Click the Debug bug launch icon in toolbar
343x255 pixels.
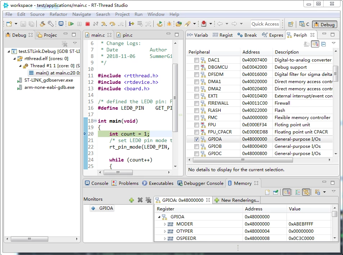click(169, 24)
